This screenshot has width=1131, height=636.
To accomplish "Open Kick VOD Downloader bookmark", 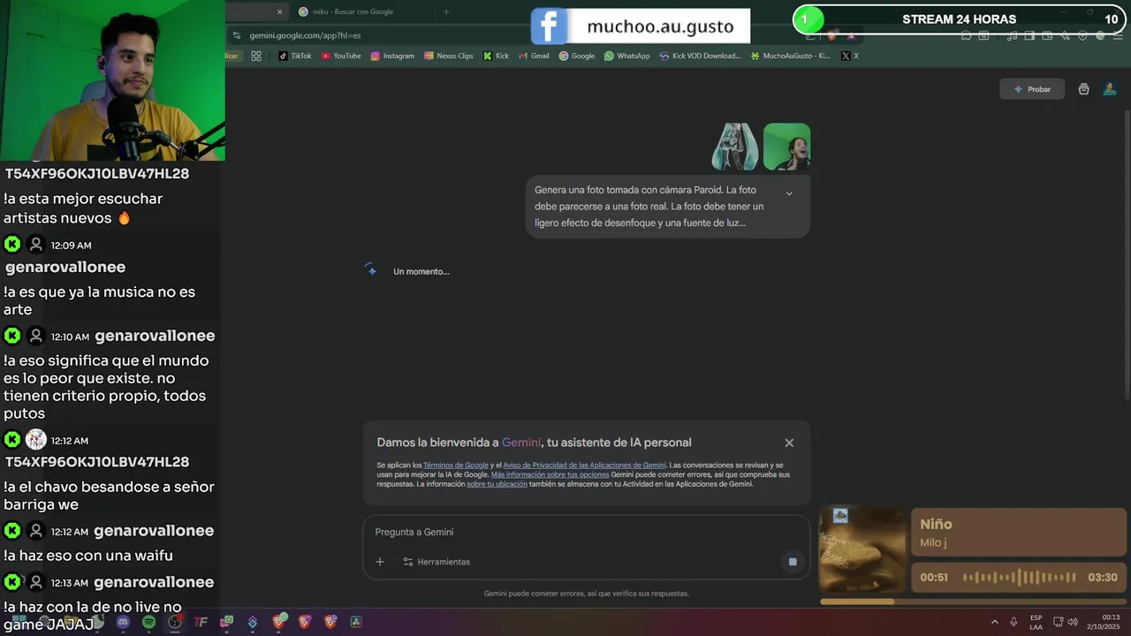I will (700, 56).
